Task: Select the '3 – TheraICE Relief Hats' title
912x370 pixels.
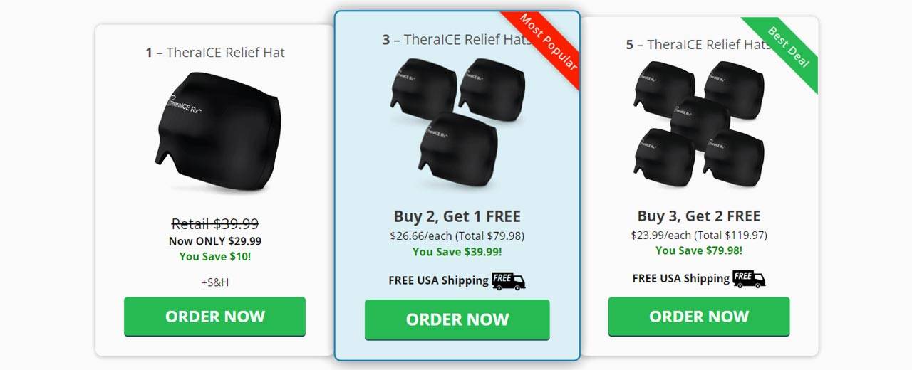Action: pyautogui.click(x=457, y=39)
